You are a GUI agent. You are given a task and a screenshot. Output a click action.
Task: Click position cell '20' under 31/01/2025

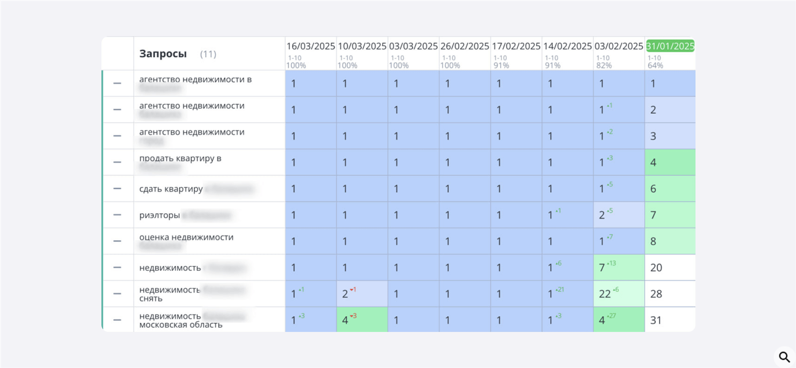pyautogui.click(x=670, y=268)
